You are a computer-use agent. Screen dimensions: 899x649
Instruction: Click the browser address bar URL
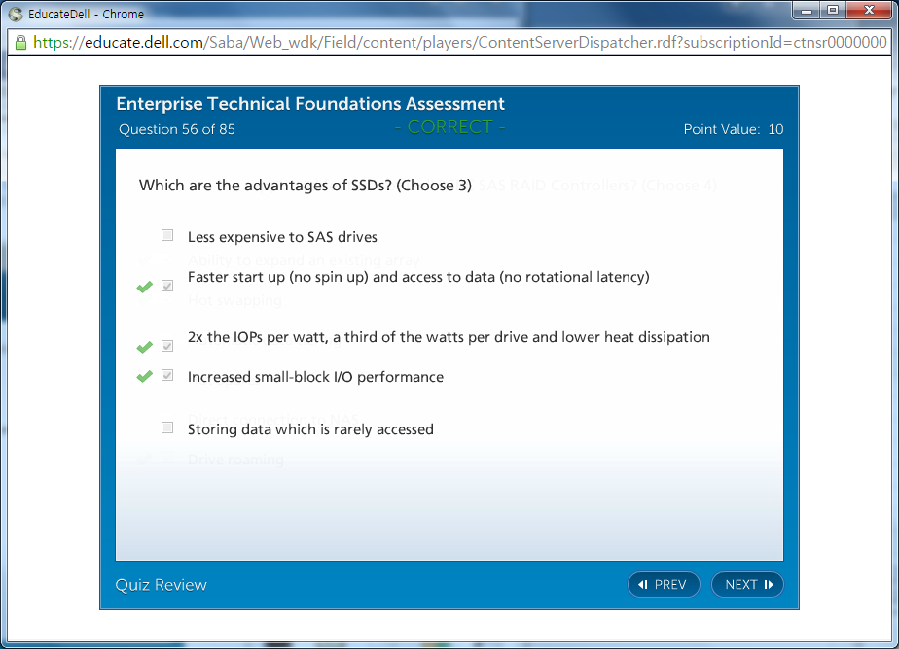coord(457,43)
